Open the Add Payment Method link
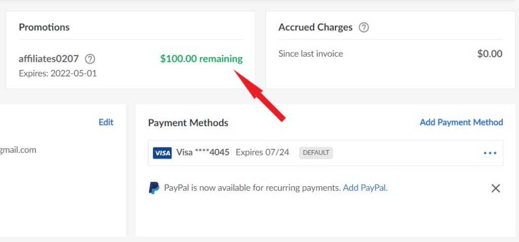This screenshot has height=242, width=519. pos(461,123)
